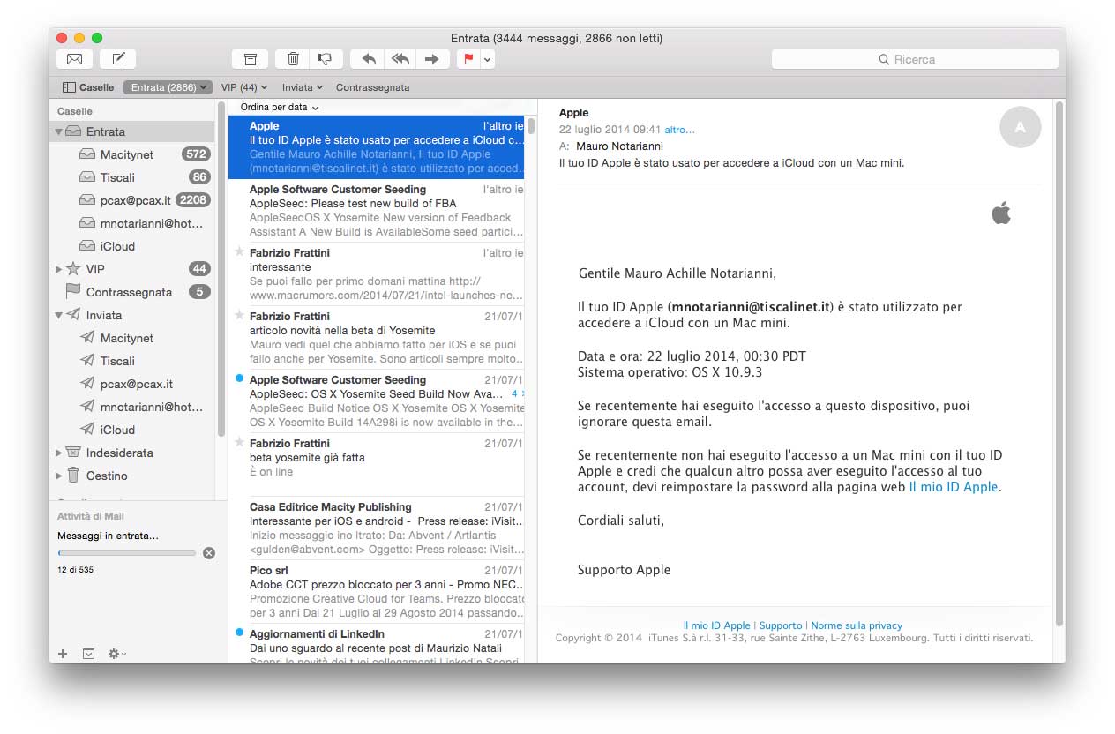The width and height of the screenshot is (1115, 734).
Task: Toggle VIP star on 'beta yosemite già fatta'
Action: coord(239,442)
